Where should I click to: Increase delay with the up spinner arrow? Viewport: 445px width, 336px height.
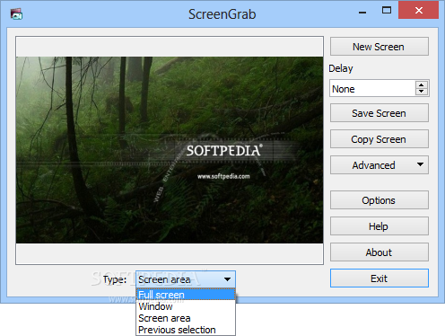pos(422,84)
